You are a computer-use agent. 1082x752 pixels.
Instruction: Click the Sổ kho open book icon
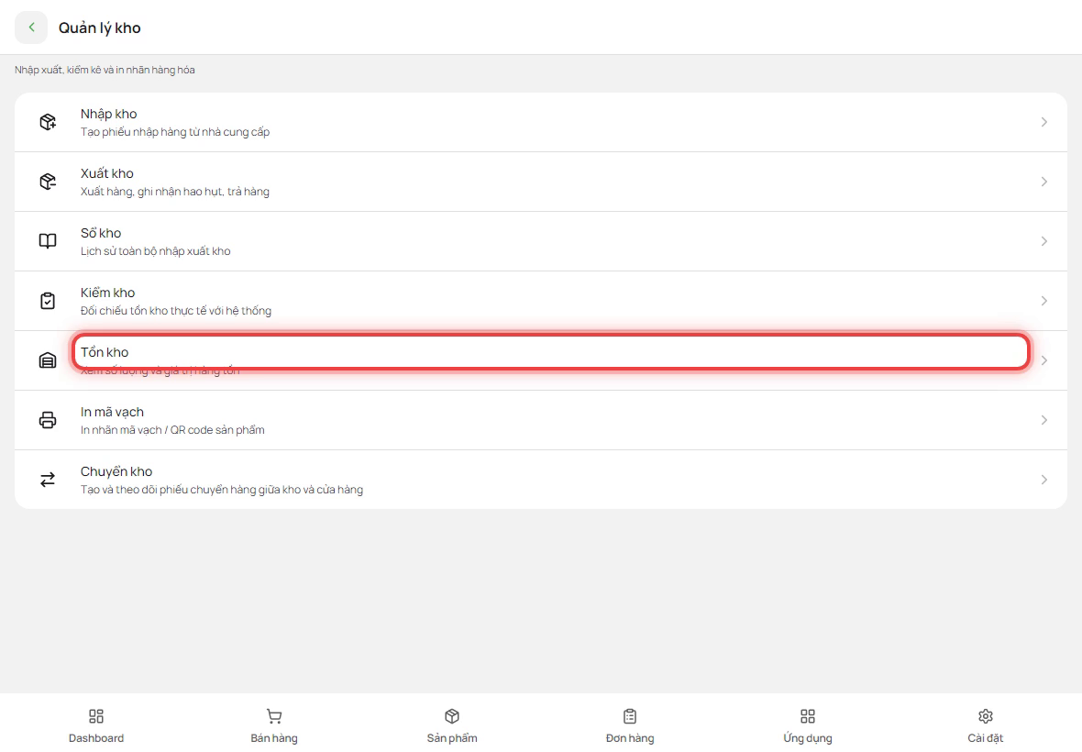point(48,241)
